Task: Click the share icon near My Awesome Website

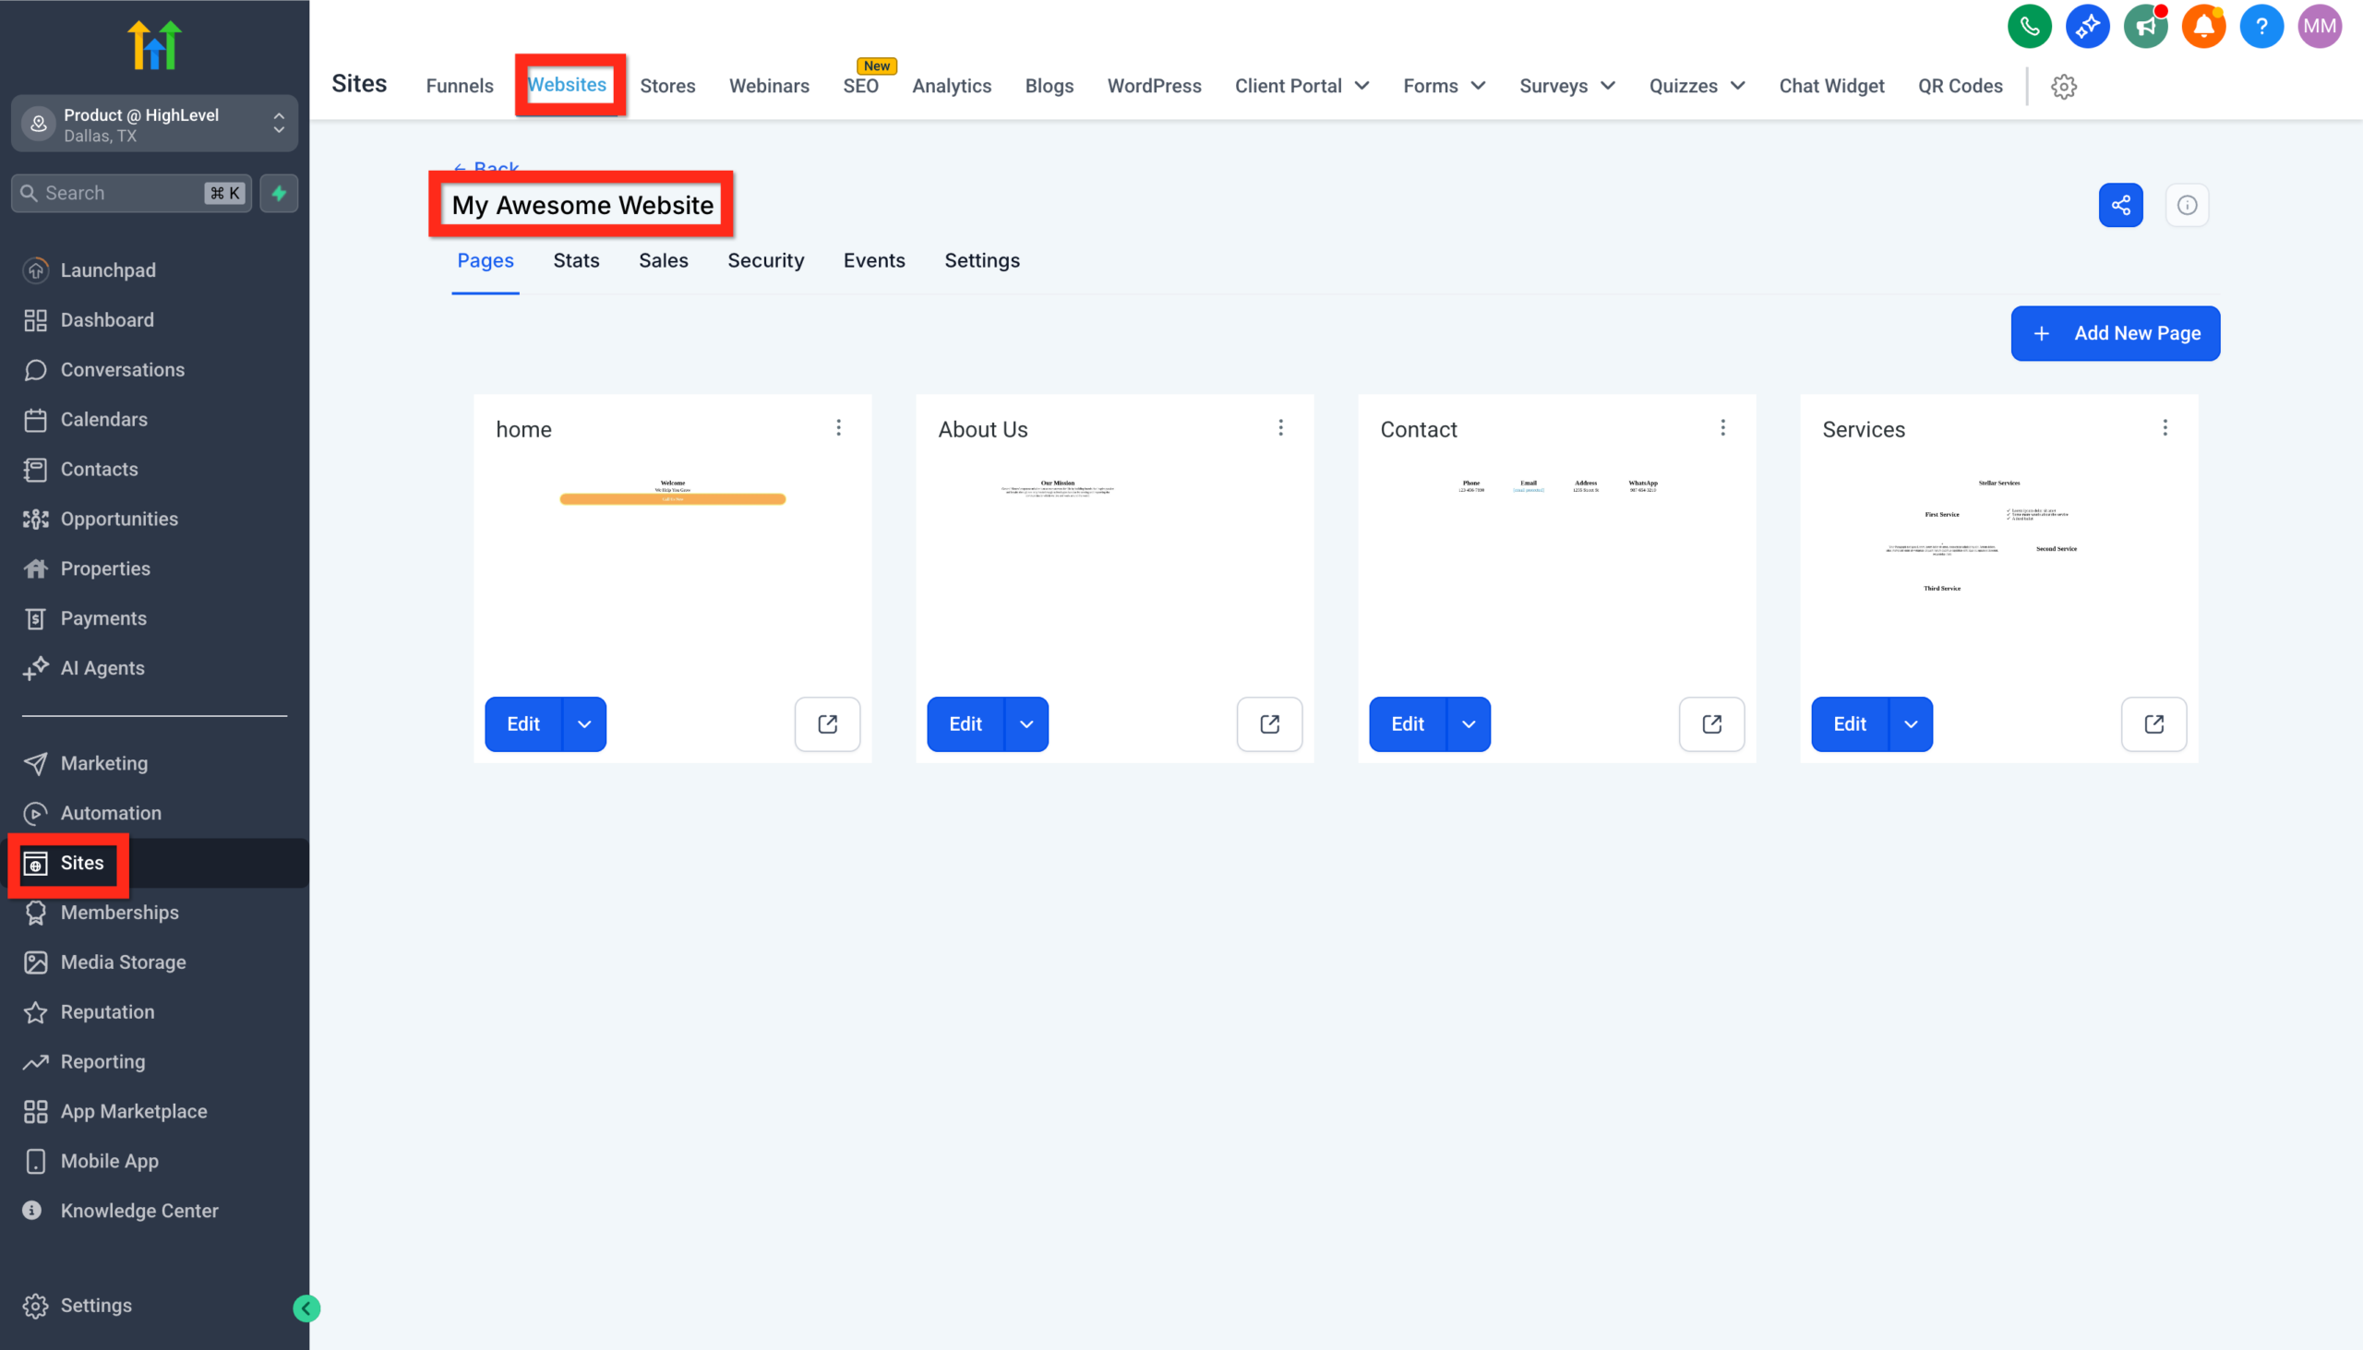Action: point(2121,205)
